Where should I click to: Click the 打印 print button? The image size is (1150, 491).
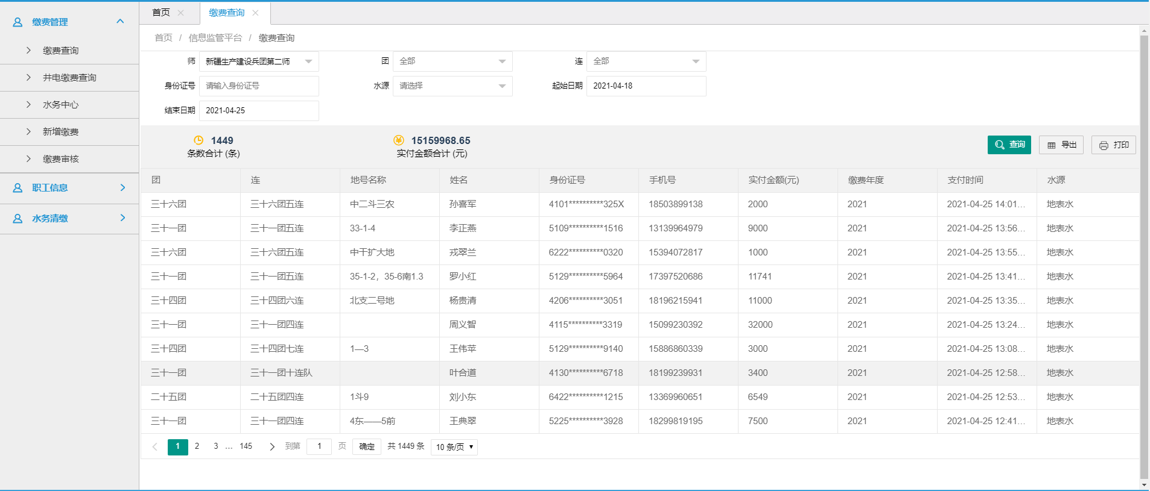1113,145
